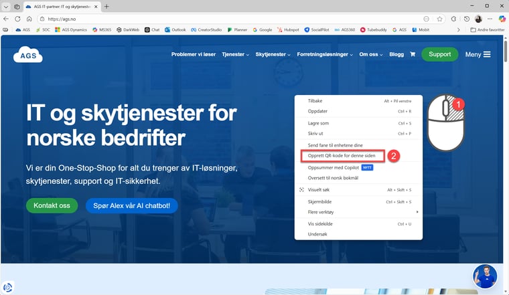Reload the page with the refresh icon
Image resolution: width=509 pixels, height=295 pixels.
point(17,19)
